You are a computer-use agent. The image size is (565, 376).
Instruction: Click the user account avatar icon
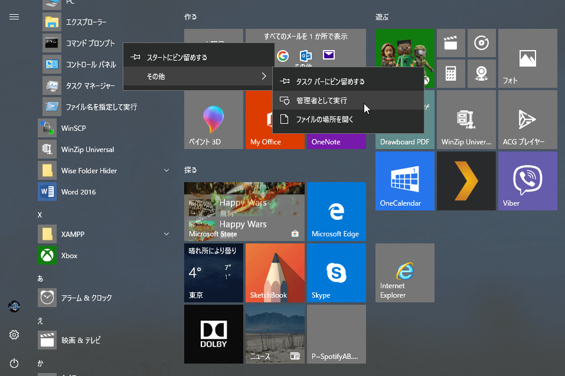pos(14,306)
